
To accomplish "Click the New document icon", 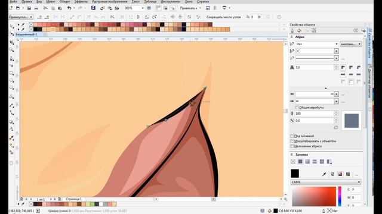I will (x=11, y=8).
